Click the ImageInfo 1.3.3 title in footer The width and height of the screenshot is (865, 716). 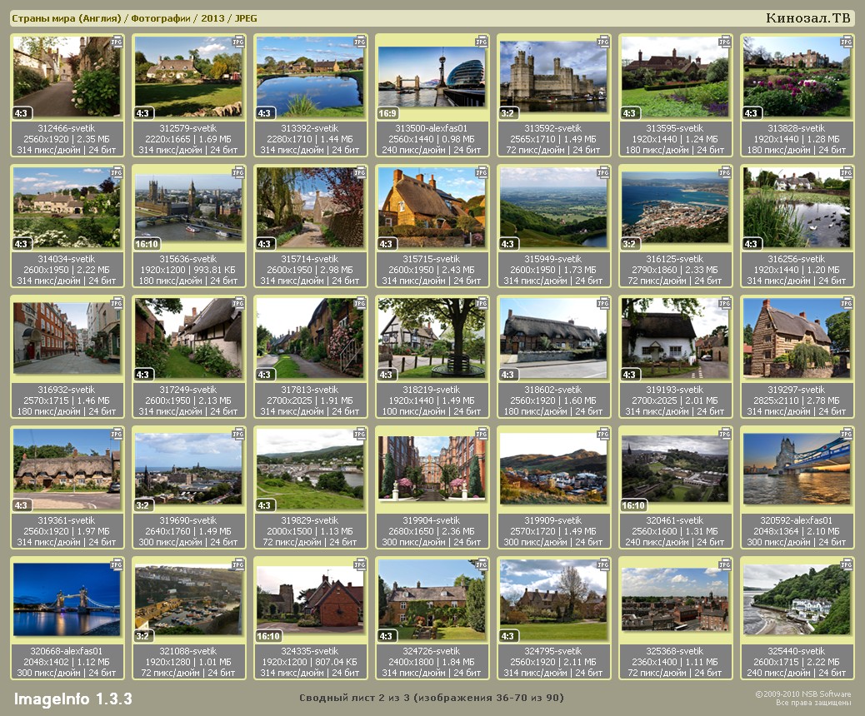(x=72, y=698)
